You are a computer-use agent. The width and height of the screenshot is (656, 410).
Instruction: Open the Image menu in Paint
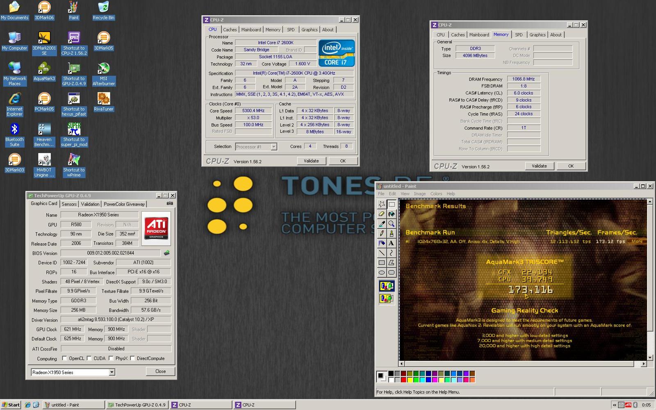(x=419, y=194)
